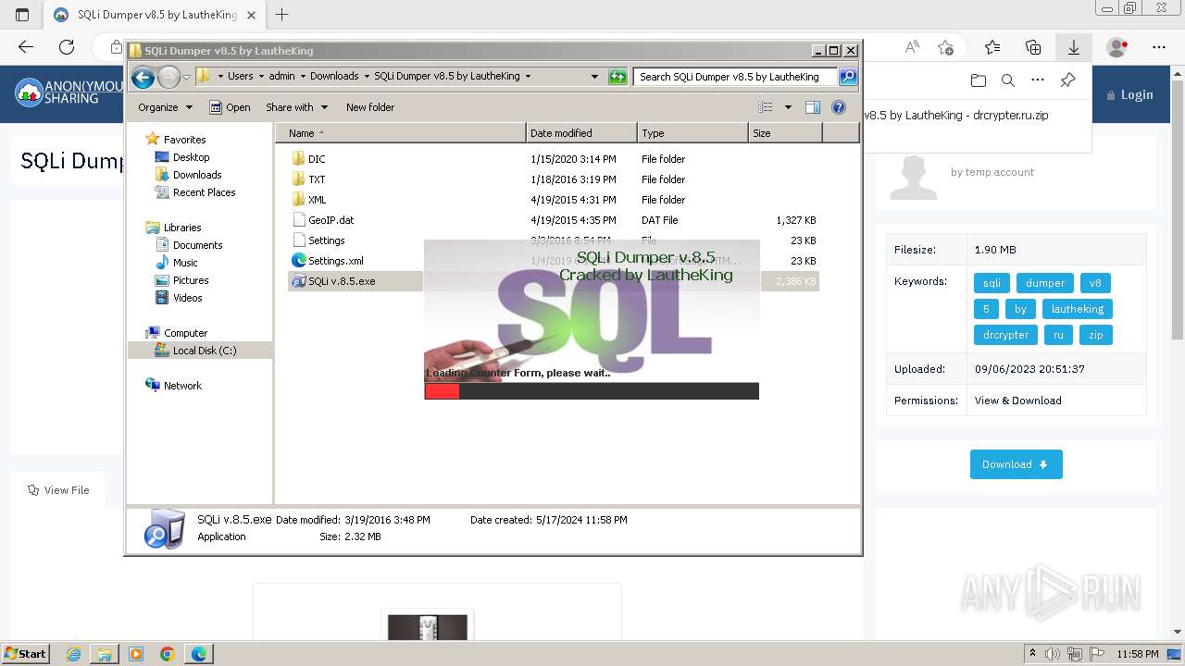The image size is (1185, 666).
Task: Open the Organize menu
Action: (x=165, y=107)
